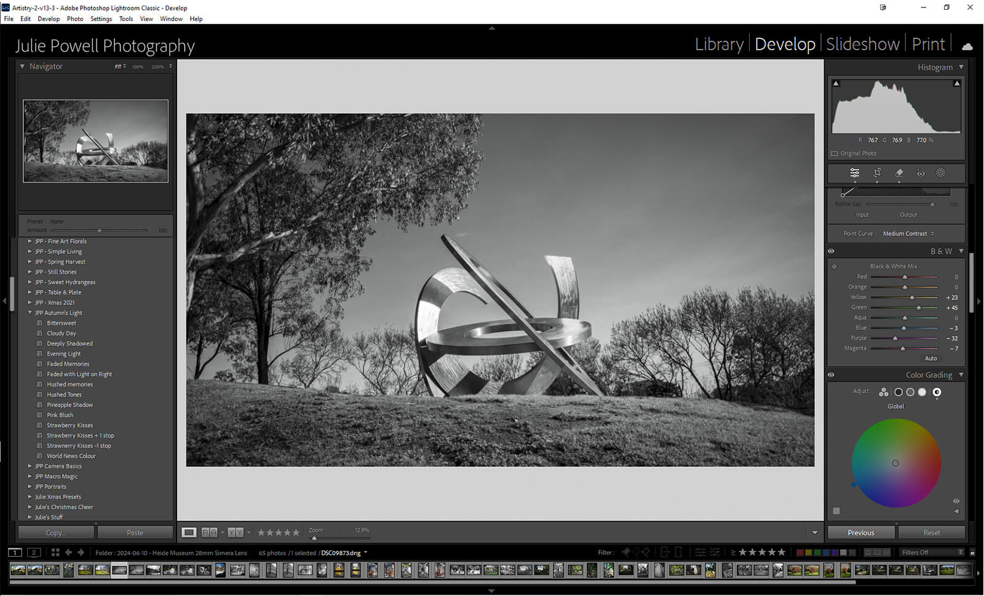Click the cloud sync status icon
The image size is (984, 596).
[967, 46]
